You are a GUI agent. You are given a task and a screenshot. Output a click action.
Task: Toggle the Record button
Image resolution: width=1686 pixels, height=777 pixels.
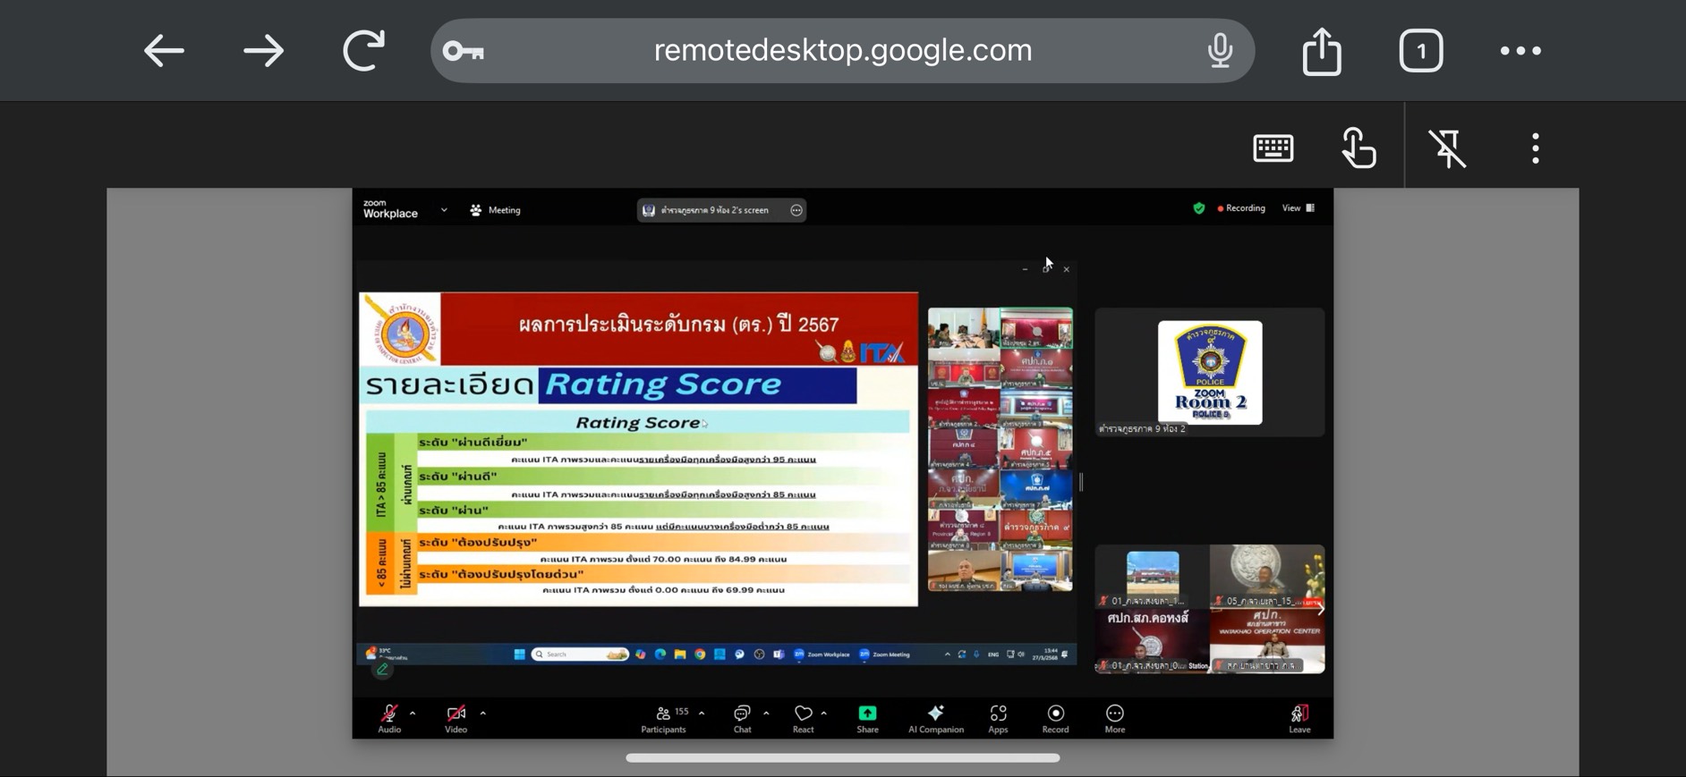point(1055,717)
